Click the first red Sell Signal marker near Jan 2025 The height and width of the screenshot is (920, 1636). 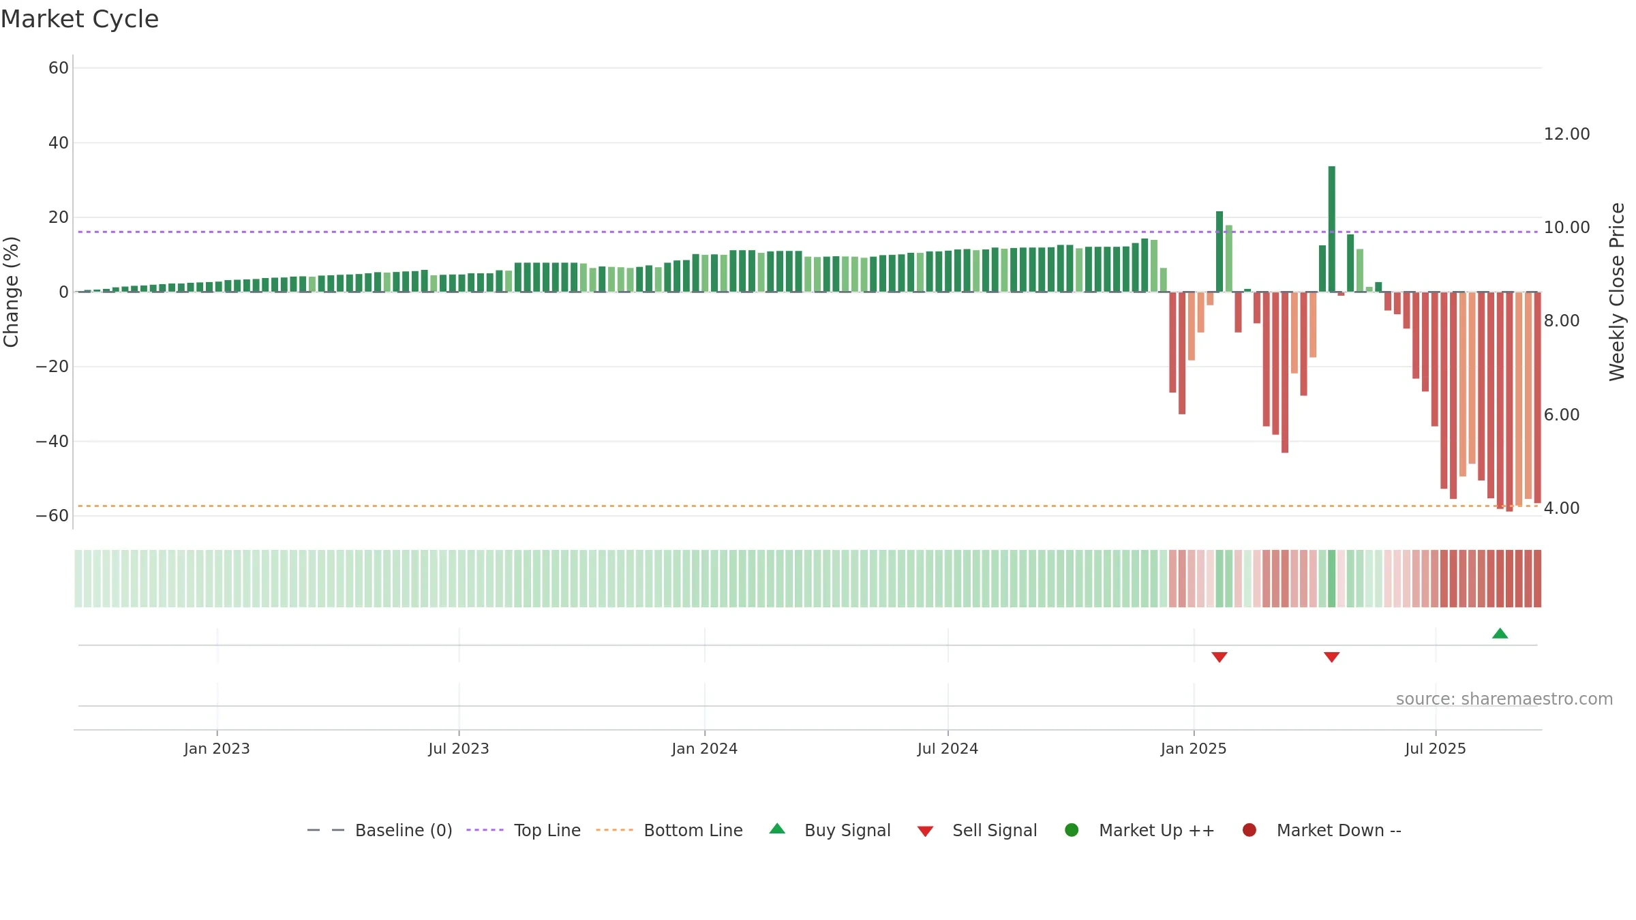coord(1220,657)
